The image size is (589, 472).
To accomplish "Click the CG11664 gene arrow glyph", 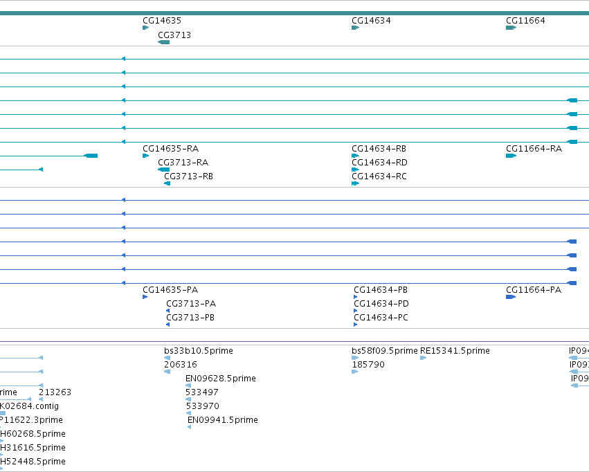I will (x=511, y=28).
